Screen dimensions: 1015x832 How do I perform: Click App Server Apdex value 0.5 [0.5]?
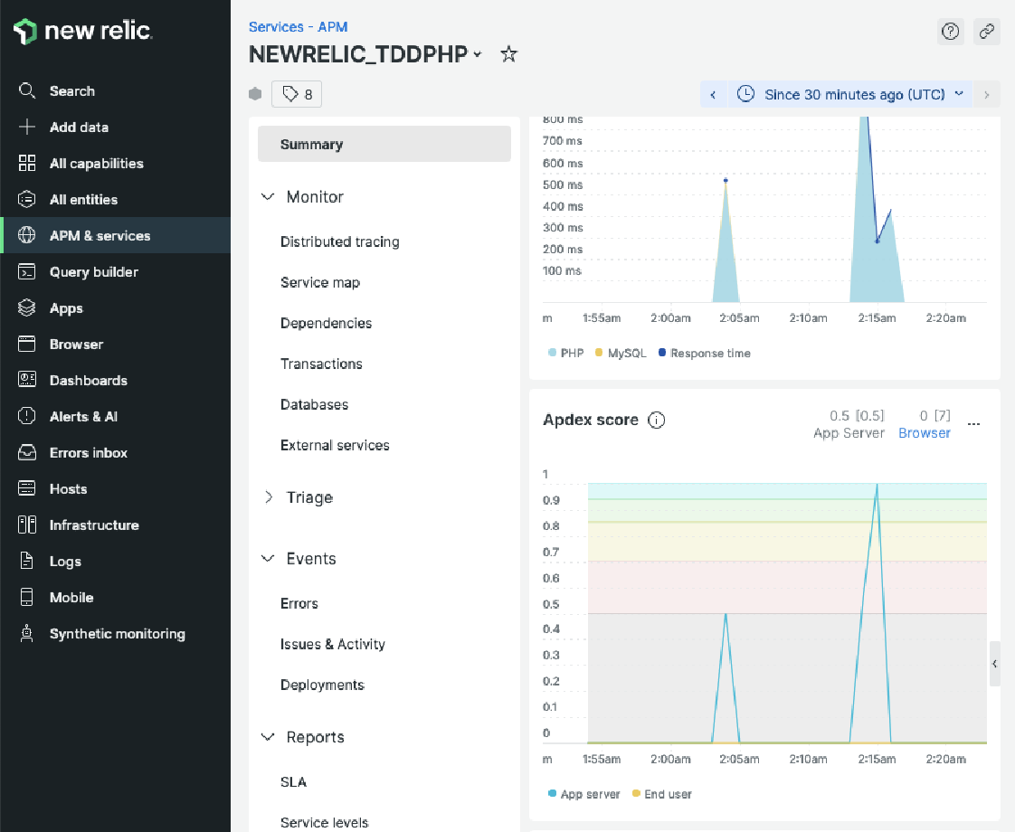pyautogui.click(x=857, y=415)
